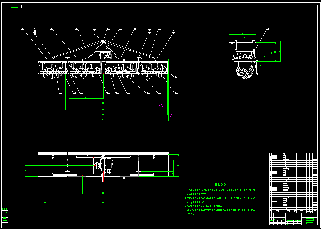Image resolution: width=321 pixels, height=229 pixels.
Task: Select the top width dimension of side view
Action: tap(242, 34)
